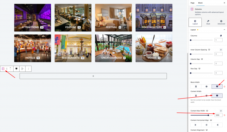
Task: Open unit selector for Content Max Width
Action: [x=221, y=111]
